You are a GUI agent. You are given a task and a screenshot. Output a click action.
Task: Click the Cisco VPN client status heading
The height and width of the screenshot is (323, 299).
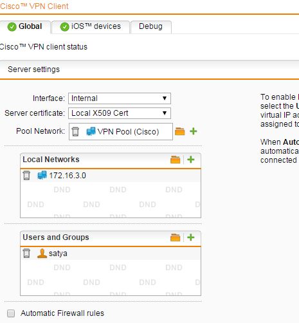(44, 47)
